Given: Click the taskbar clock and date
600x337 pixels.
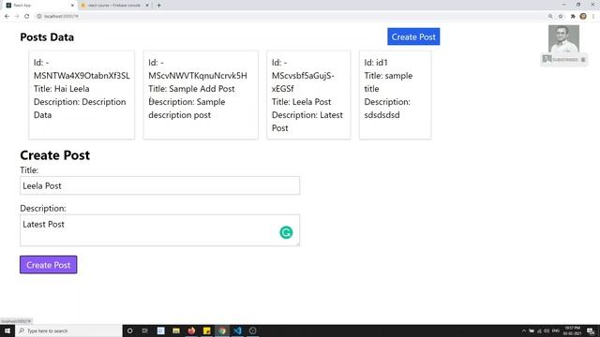Looking at the screenshot, I should (x=572, y=330).
